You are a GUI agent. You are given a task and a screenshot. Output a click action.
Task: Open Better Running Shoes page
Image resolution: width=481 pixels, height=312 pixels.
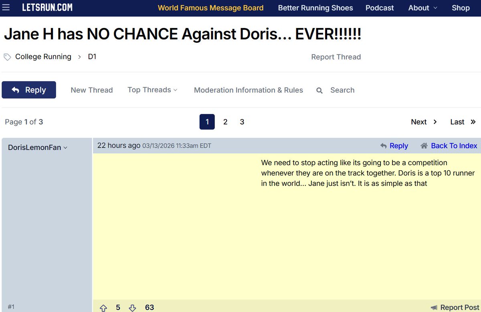click(x=315, y=8)
